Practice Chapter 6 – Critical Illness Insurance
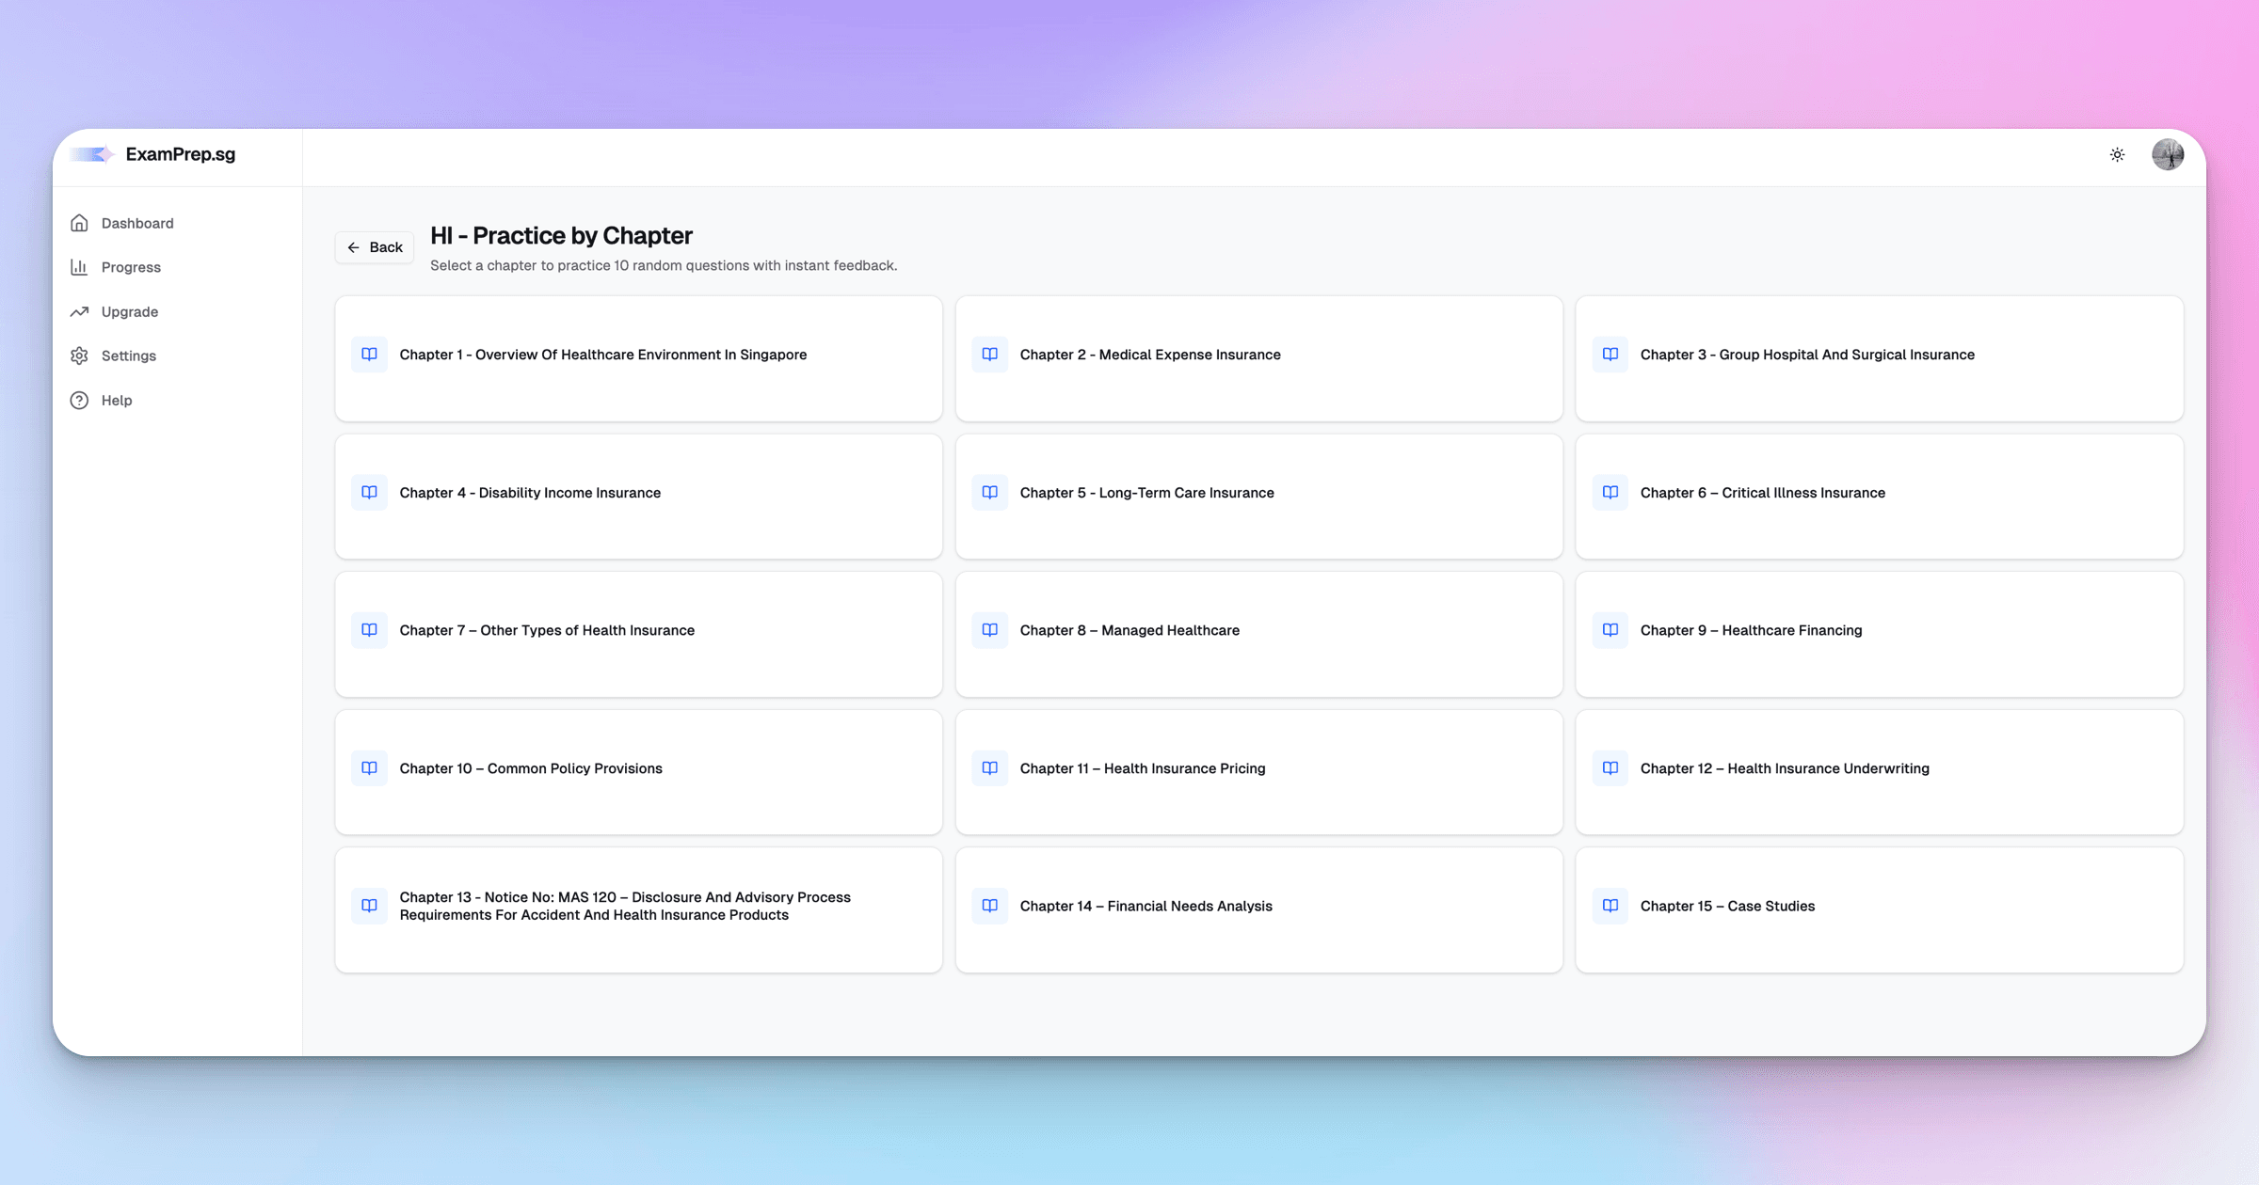Screen dimensions: 2259x1185 [x=1762, y=493]
